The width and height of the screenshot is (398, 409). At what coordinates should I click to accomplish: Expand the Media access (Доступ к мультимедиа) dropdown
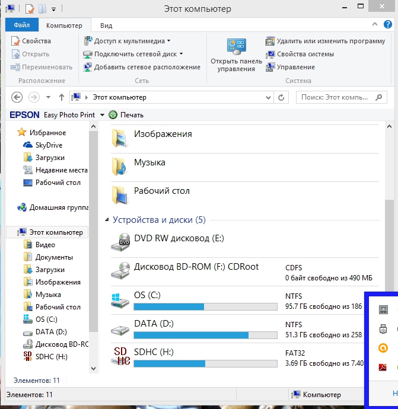[169, 41]
